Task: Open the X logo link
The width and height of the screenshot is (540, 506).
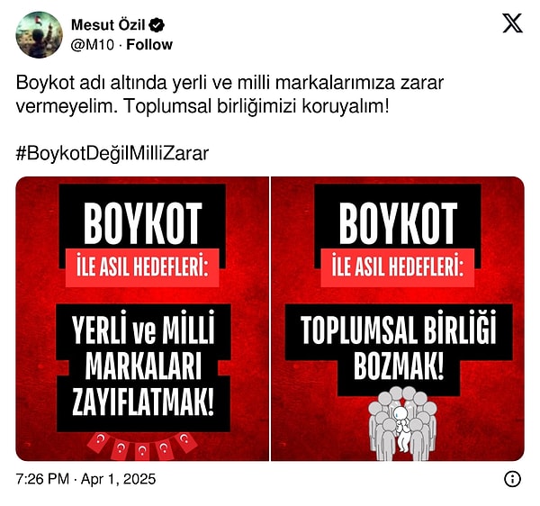Action: pyautogui.click(x=512, y=23)
